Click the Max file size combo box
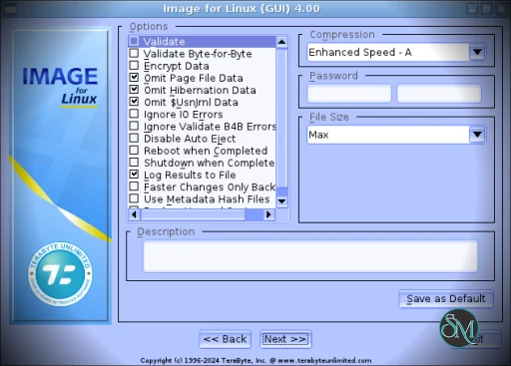Image resolution: width=511 pixels, height=366 pixels. (x=396, y=135)
